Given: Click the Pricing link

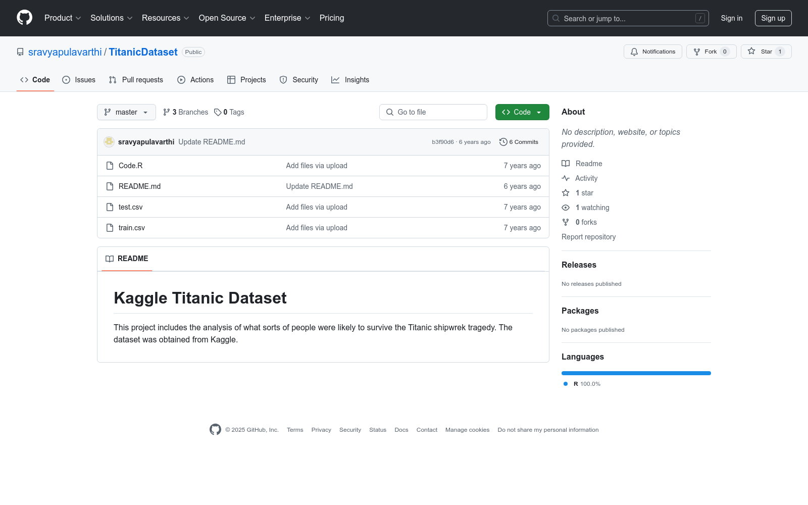Looking at the screenshot, I should (332, 18).
